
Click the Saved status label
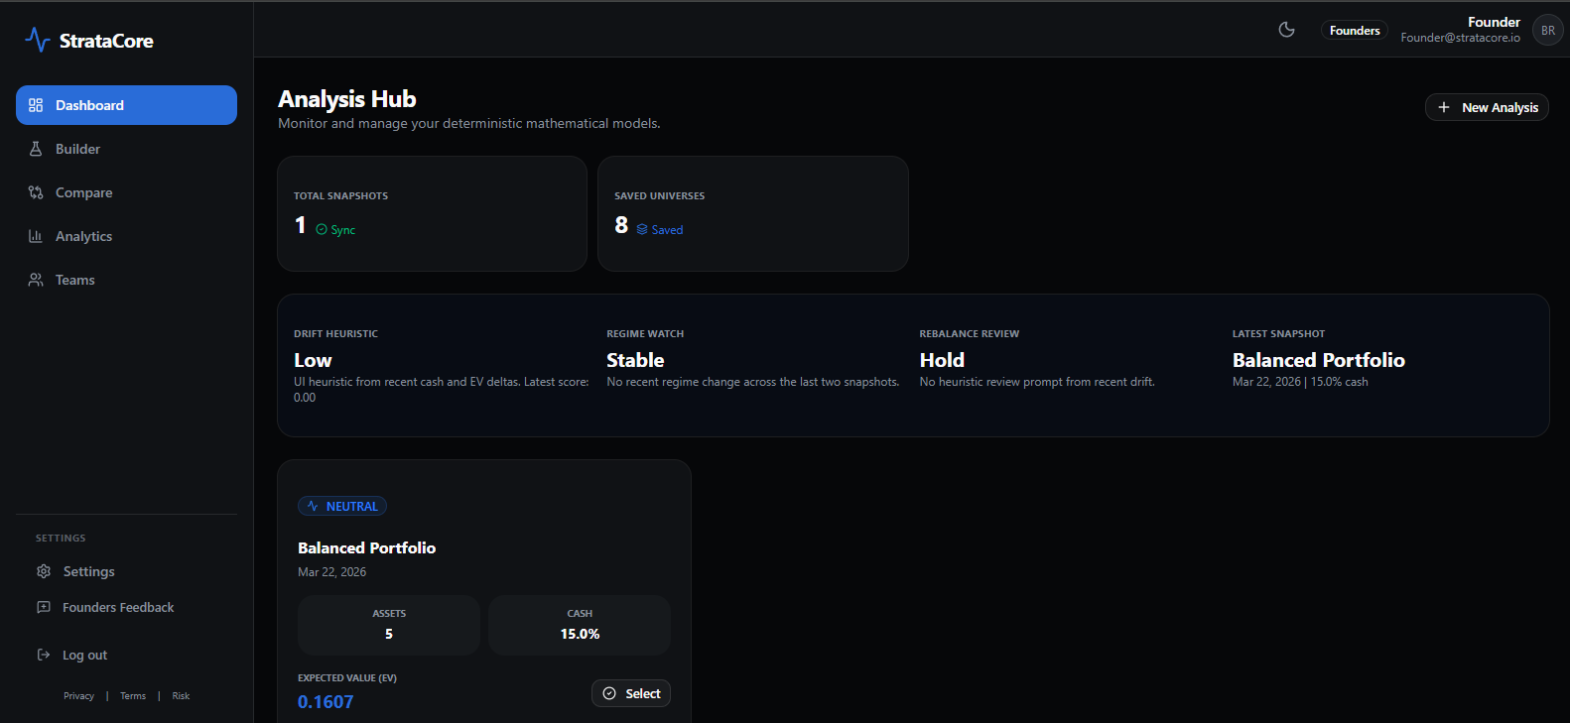click(x=667, y=230)
